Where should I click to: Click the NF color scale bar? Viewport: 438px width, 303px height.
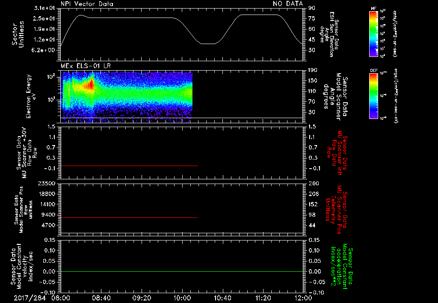(373, 33)
